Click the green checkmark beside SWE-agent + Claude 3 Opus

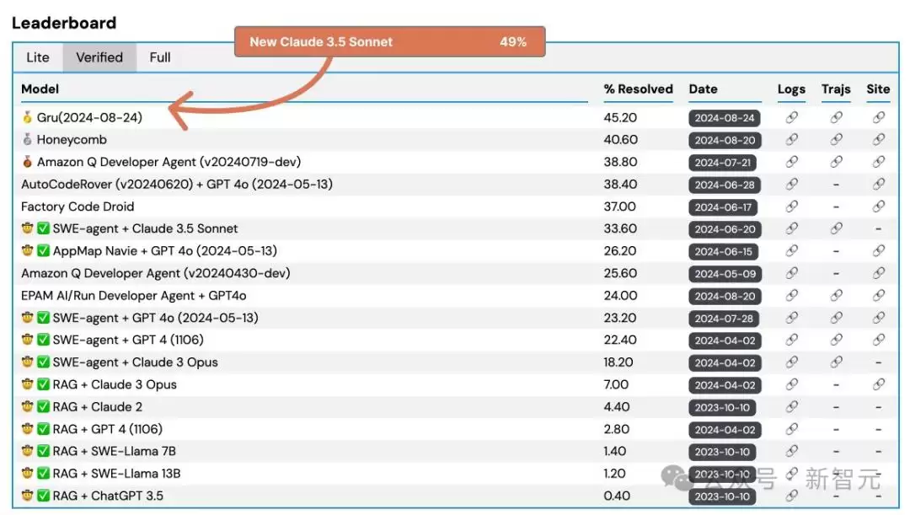[44, 362]
